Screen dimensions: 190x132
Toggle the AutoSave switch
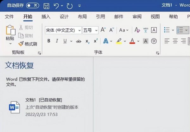(33, 6)
